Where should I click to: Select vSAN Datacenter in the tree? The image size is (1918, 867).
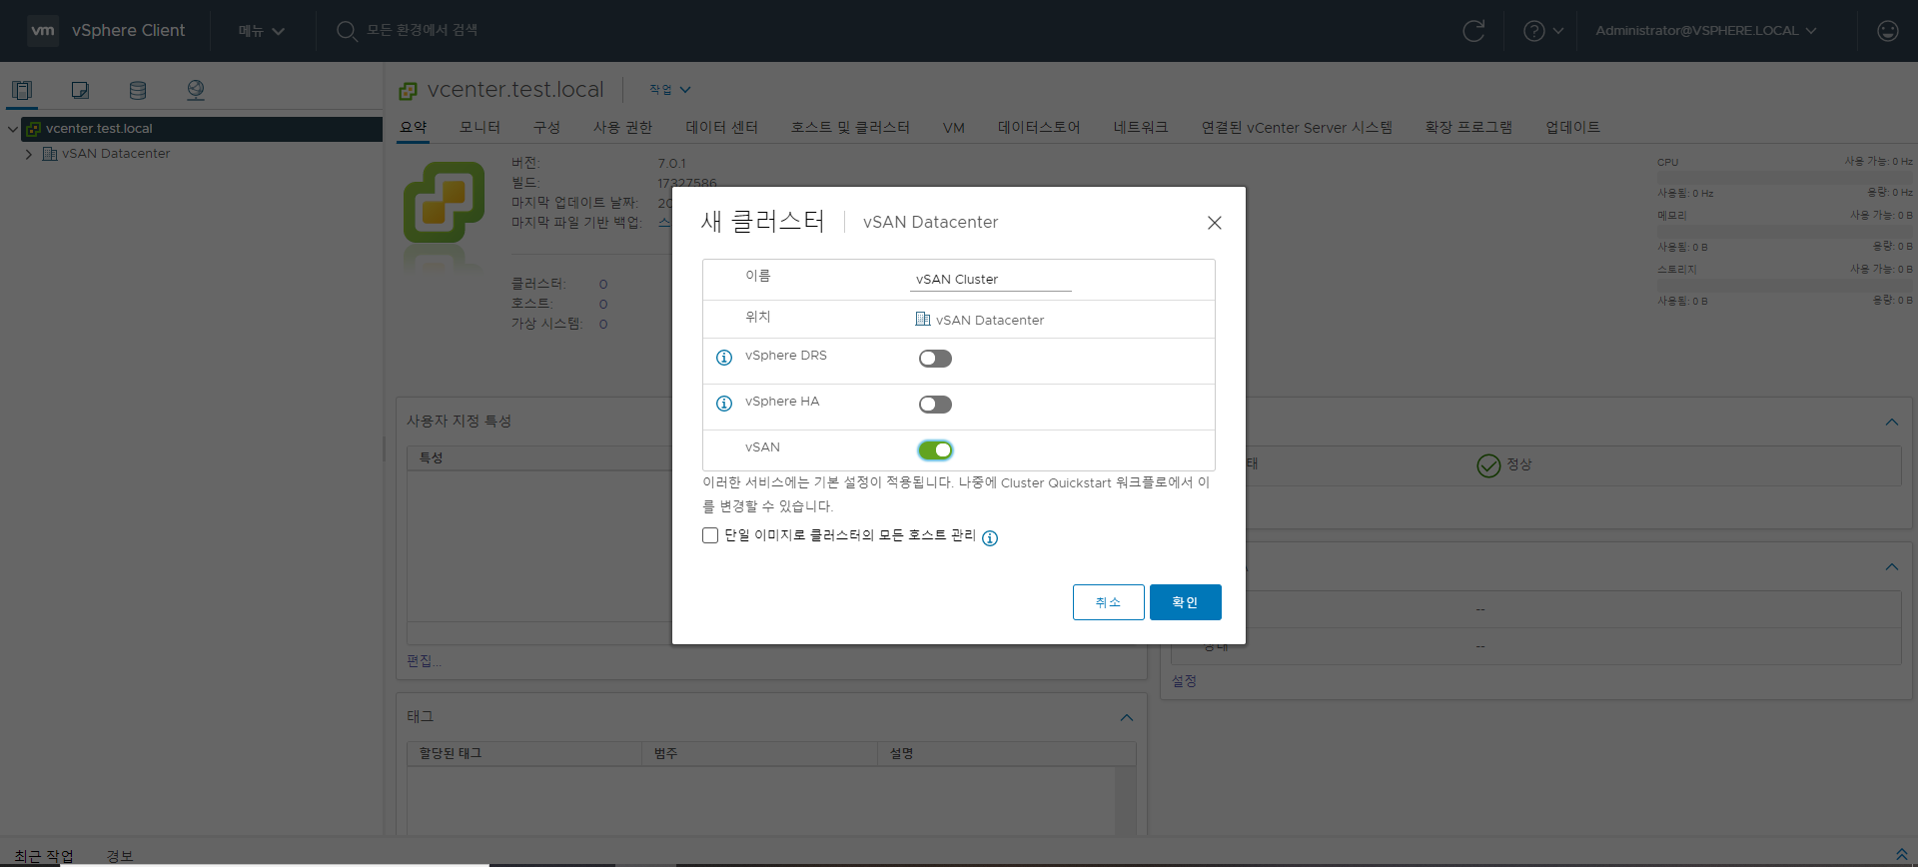point(116,154)
